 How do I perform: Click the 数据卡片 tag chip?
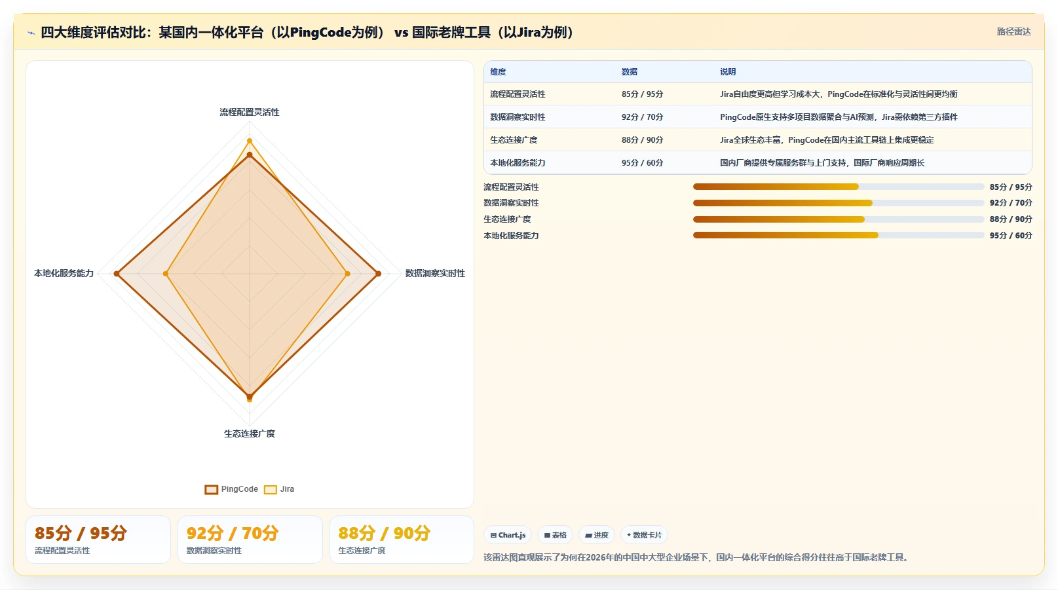644,535
